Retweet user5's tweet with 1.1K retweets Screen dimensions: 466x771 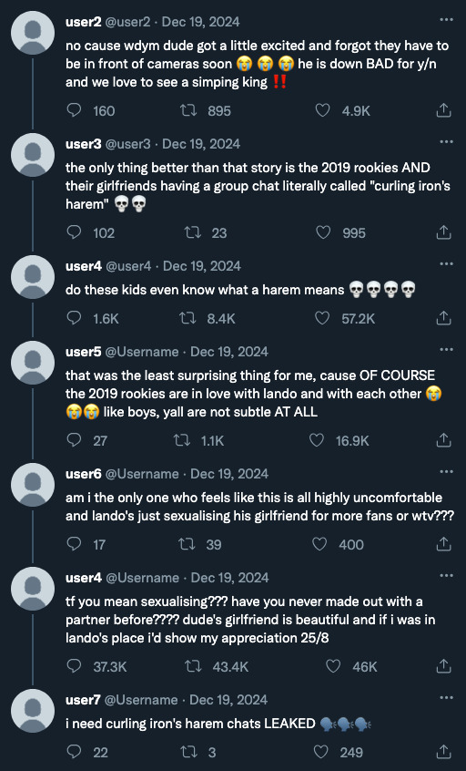click(182, 439)
